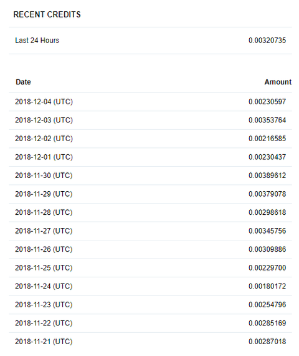Screen dimensions: 299x356
Task: Select the 2018-12-04 (UTC) row
Action: [x=150, y=102]
